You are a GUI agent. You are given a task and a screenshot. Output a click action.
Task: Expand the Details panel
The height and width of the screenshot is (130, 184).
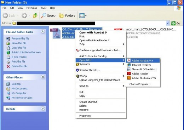[43, 108]
